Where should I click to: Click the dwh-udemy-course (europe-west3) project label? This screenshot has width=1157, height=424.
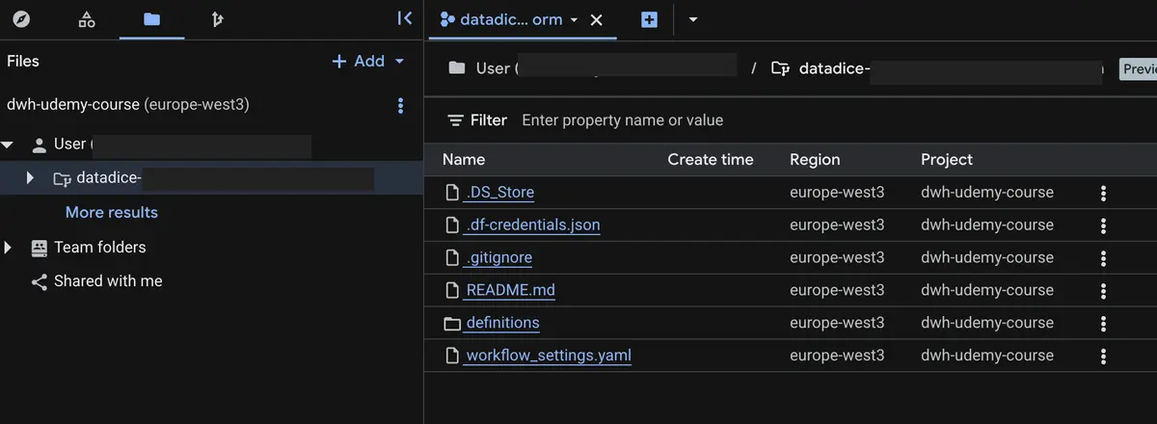click(x=128, y=104)
